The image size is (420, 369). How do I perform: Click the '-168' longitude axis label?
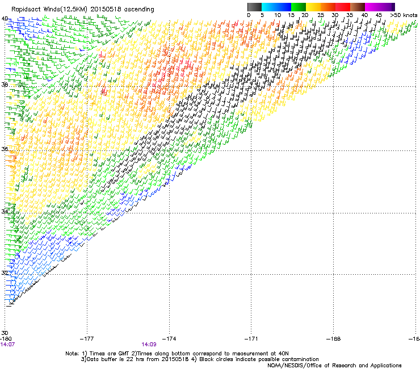coord(334,339)
